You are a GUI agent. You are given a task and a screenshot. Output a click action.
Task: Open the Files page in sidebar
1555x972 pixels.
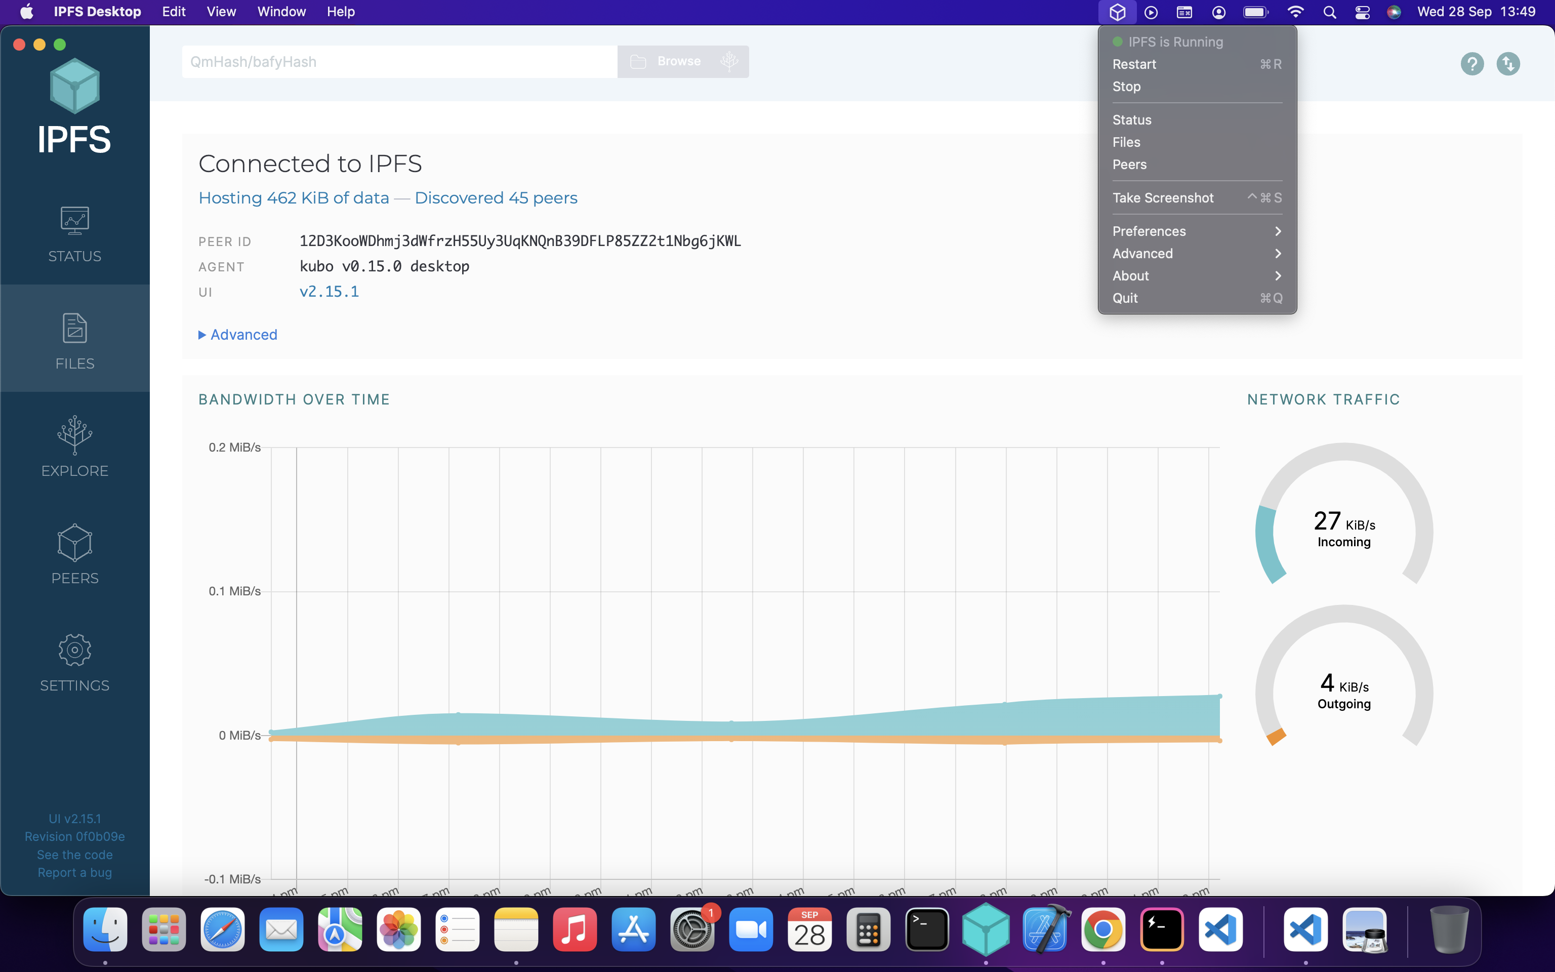(74, 339)
